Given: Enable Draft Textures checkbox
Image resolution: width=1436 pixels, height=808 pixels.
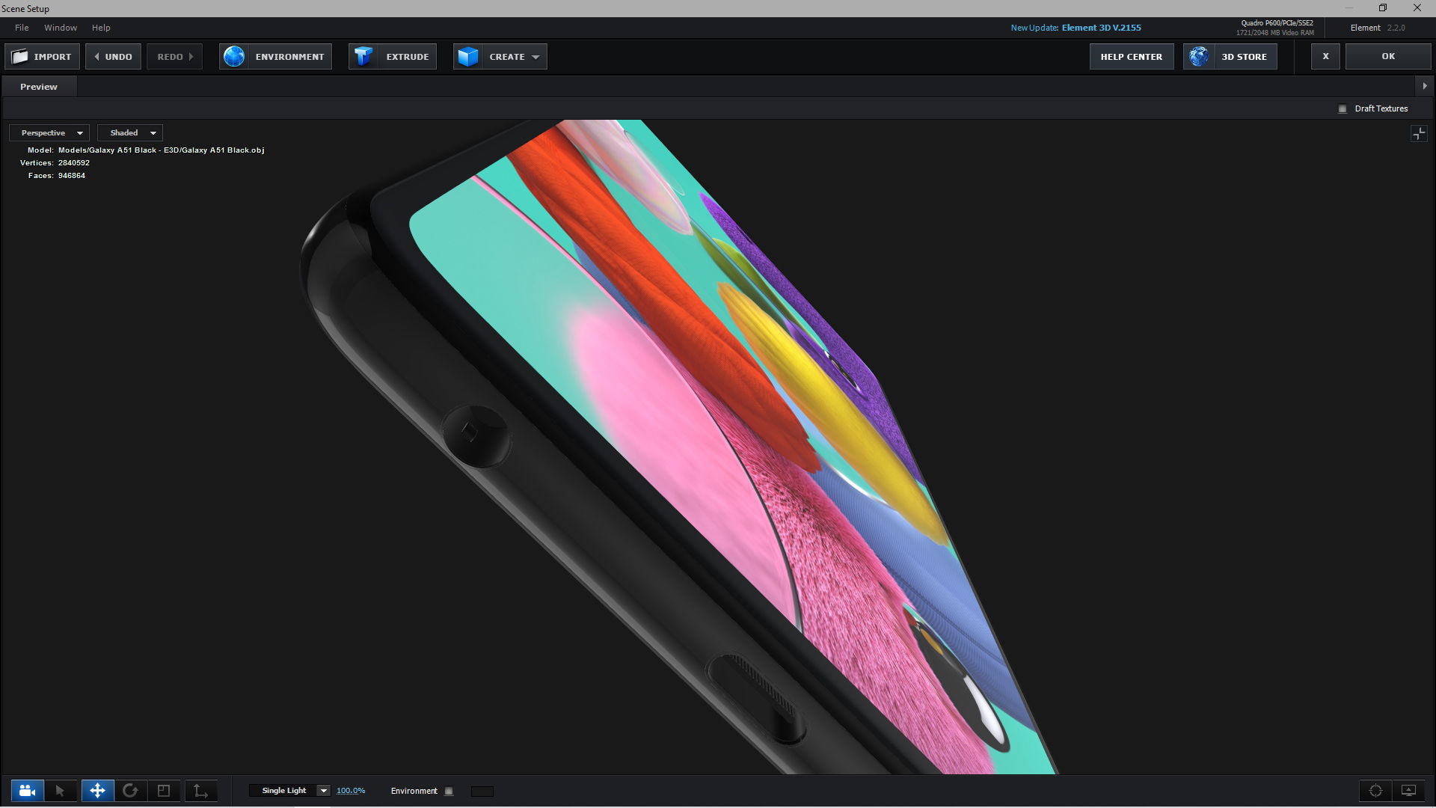Looking at the screenshot, I should (1343, 109).
